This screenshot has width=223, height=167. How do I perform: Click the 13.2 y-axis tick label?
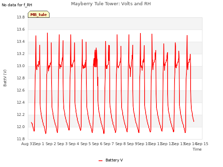21,54
